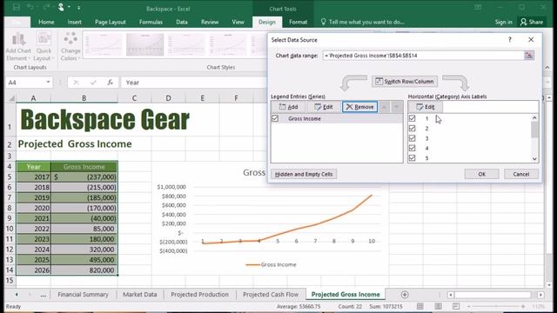Click the formula bar cancel X icon
The width and height of the screenshot is (557, 313).
tap(76, 83)
